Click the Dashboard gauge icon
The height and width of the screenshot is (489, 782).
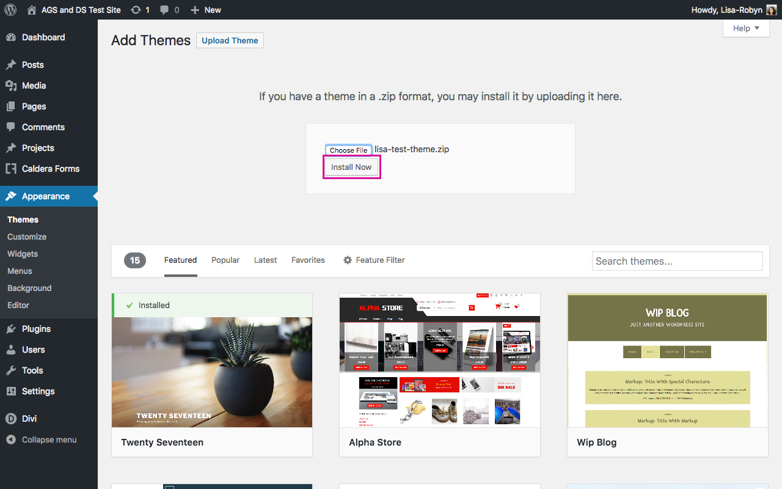click(x=11, y=37)
